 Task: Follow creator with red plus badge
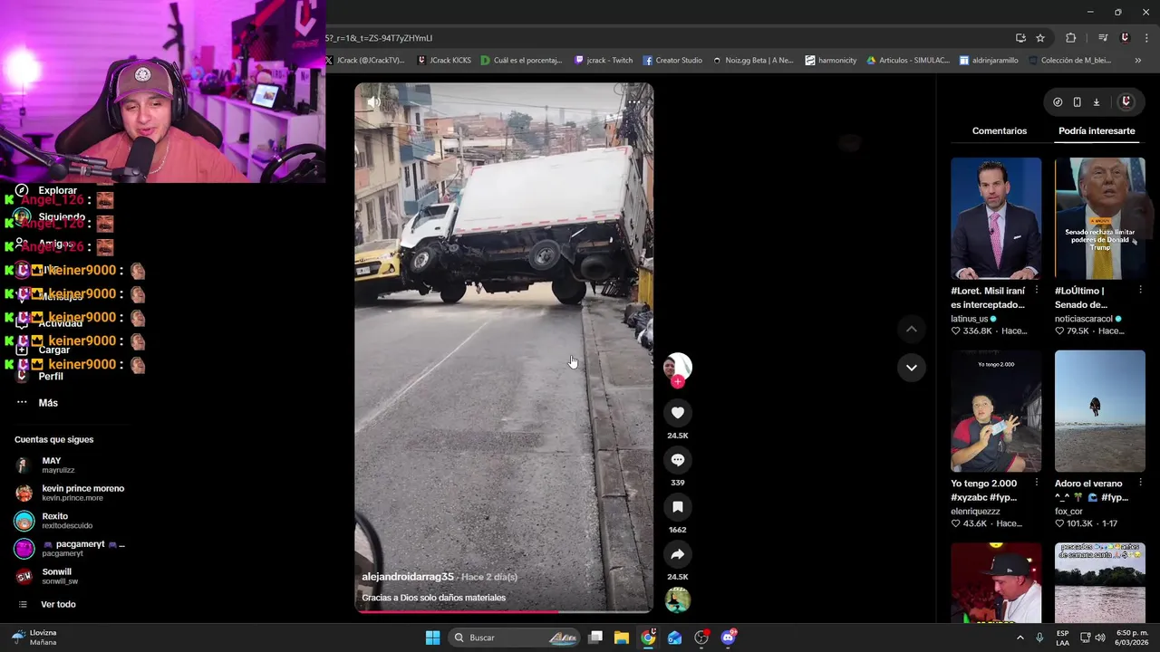click(677, 382)
